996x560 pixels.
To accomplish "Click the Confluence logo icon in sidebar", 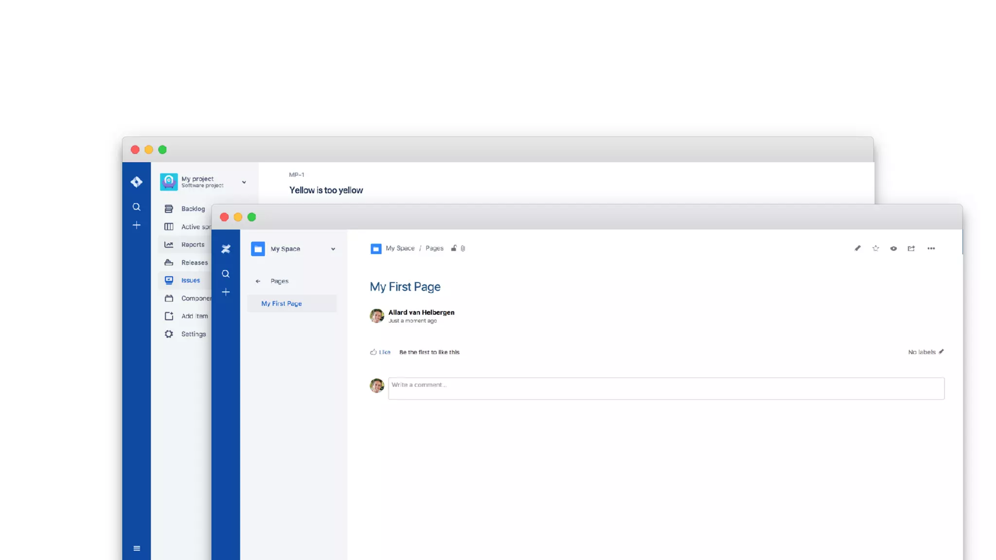I will tap(226, 249).
